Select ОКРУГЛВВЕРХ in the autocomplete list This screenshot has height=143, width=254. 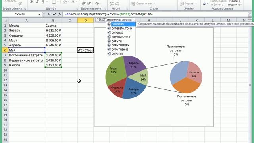coord(121,45)
